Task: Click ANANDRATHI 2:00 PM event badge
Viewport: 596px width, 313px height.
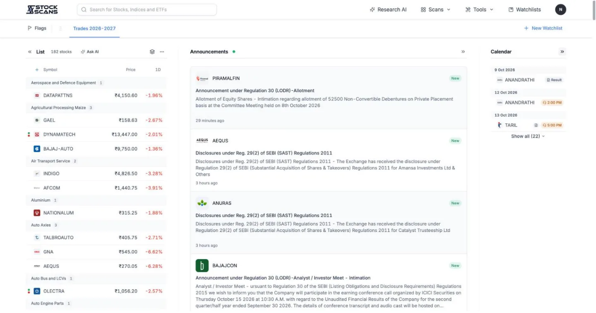Action: pos(552,103)
